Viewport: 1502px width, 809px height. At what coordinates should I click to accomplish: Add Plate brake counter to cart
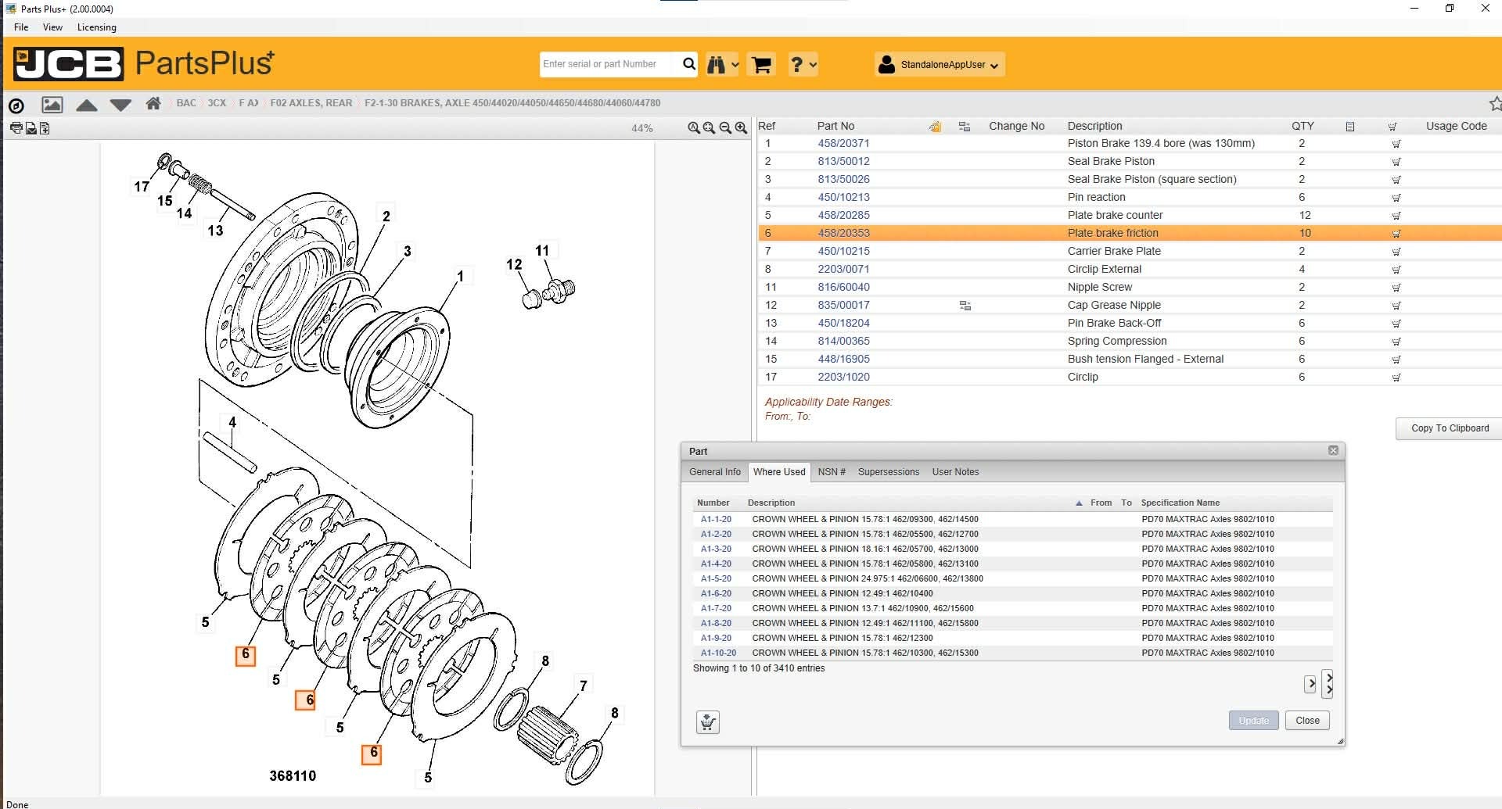coord(1396,216)
